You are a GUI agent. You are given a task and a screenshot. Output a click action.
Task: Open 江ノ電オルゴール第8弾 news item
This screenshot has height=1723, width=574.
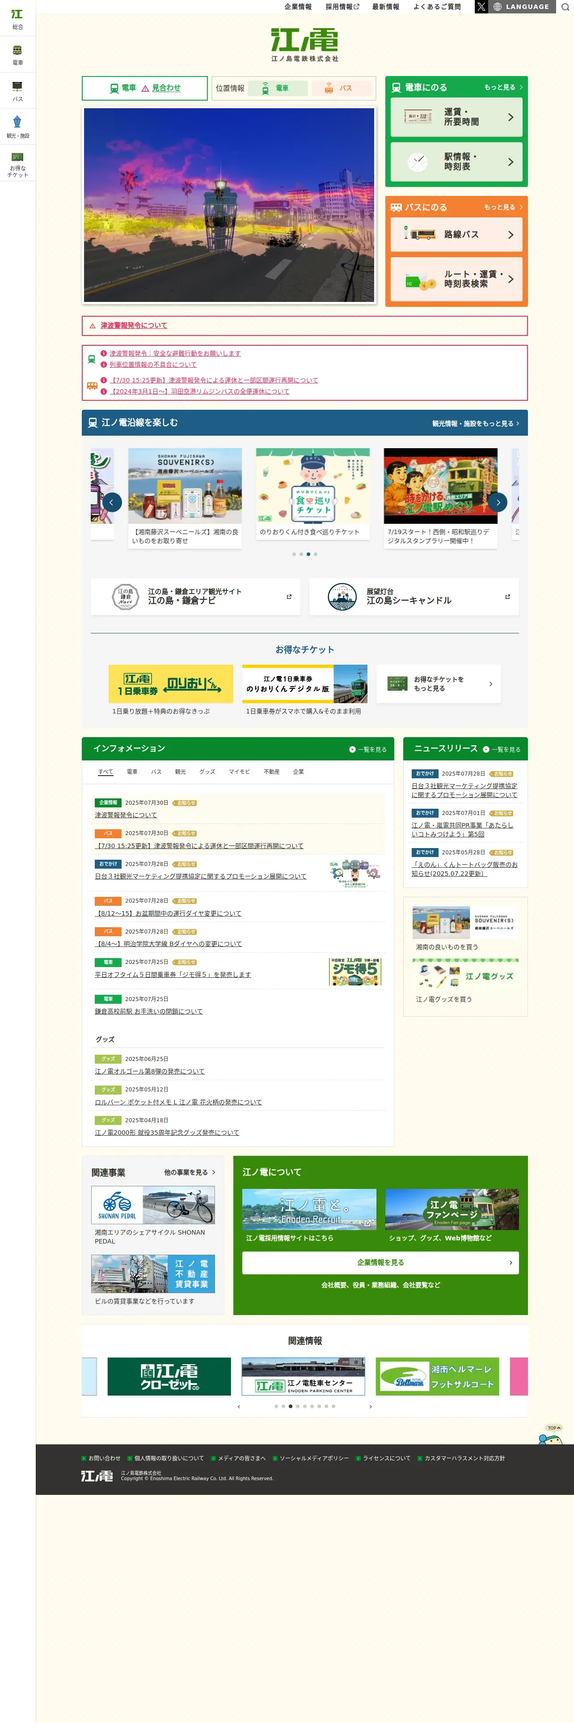point(150,1072)
